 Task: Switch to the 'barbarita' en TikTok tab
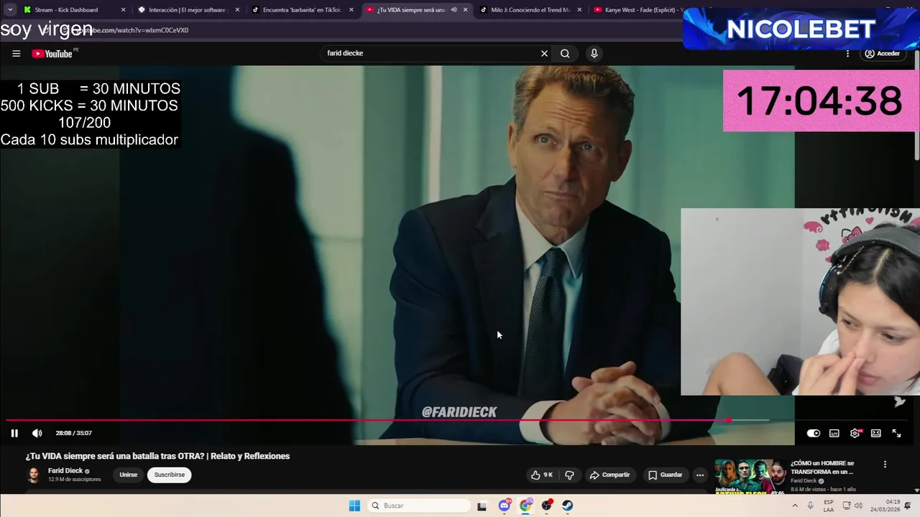pos(301,10)
